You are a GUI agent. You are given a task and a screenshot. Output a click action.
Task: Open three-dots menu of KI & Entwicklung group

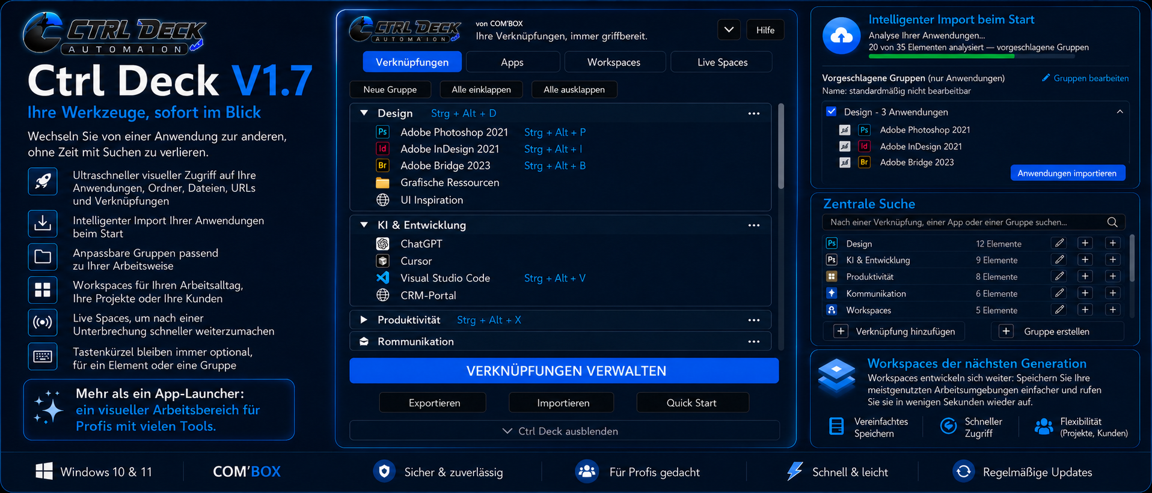click(x=754, y=225)
